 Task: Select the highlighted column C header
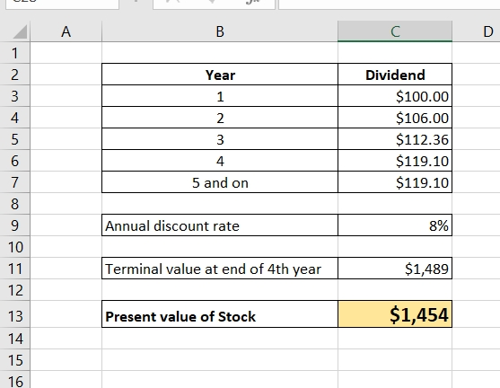pos(395,31)
